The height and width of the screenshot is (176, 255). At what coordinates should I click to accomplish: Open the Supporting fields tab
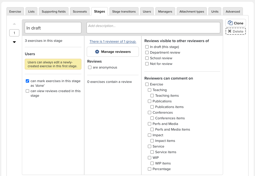point(54,12)
